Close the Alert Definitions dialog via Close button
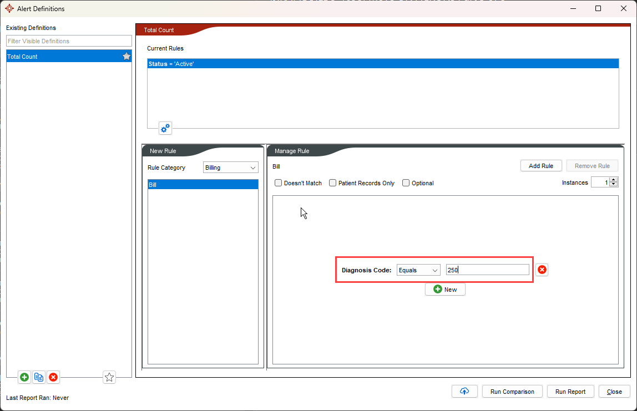637x411 pixels. point(614,392)
